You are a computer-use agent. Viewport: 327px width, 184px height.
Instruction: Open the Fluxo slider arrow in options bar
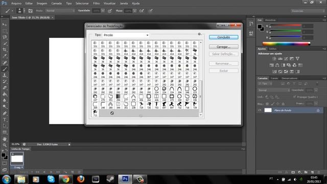[135, 11]
